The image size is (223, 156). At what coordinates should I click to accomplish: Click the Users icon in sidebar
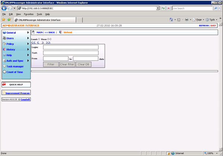4,38
